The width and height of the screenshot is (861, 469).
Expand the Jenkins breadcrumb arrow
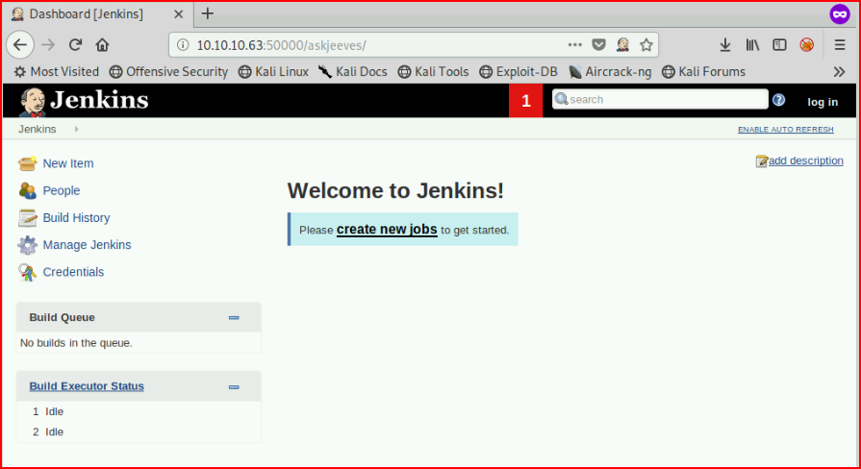click(x=76, y=129)
